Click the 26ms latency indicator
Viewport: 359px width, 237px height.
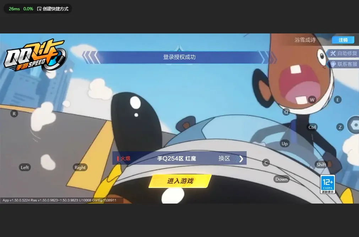tap(14, 9)
